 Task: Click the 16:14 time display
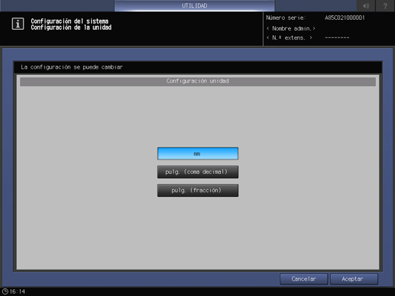click(18, 291)
